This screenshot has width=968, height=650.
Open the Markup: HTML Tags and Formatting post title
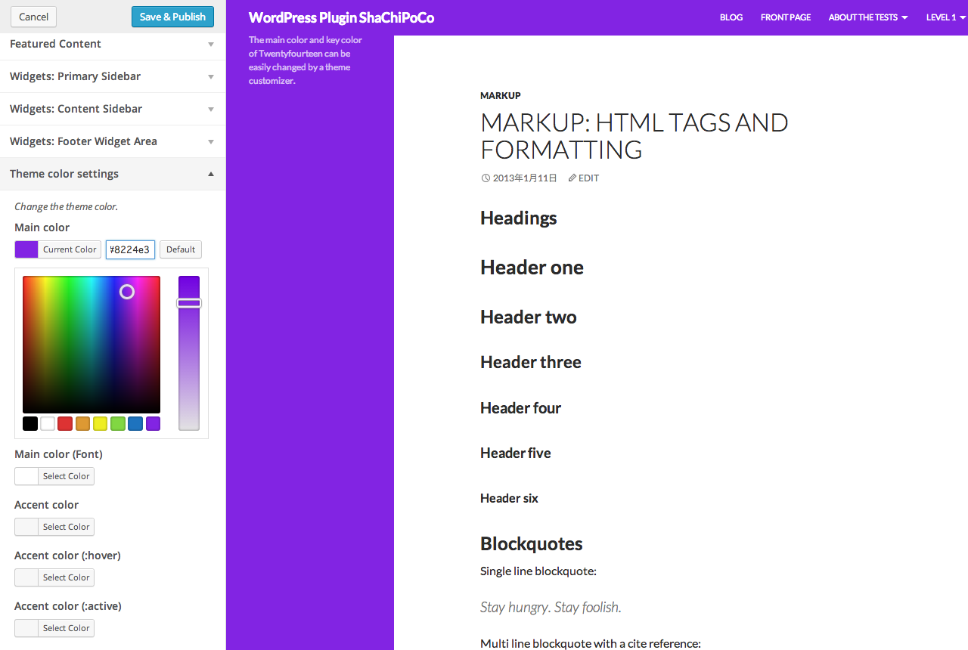[x=634, y=135]
